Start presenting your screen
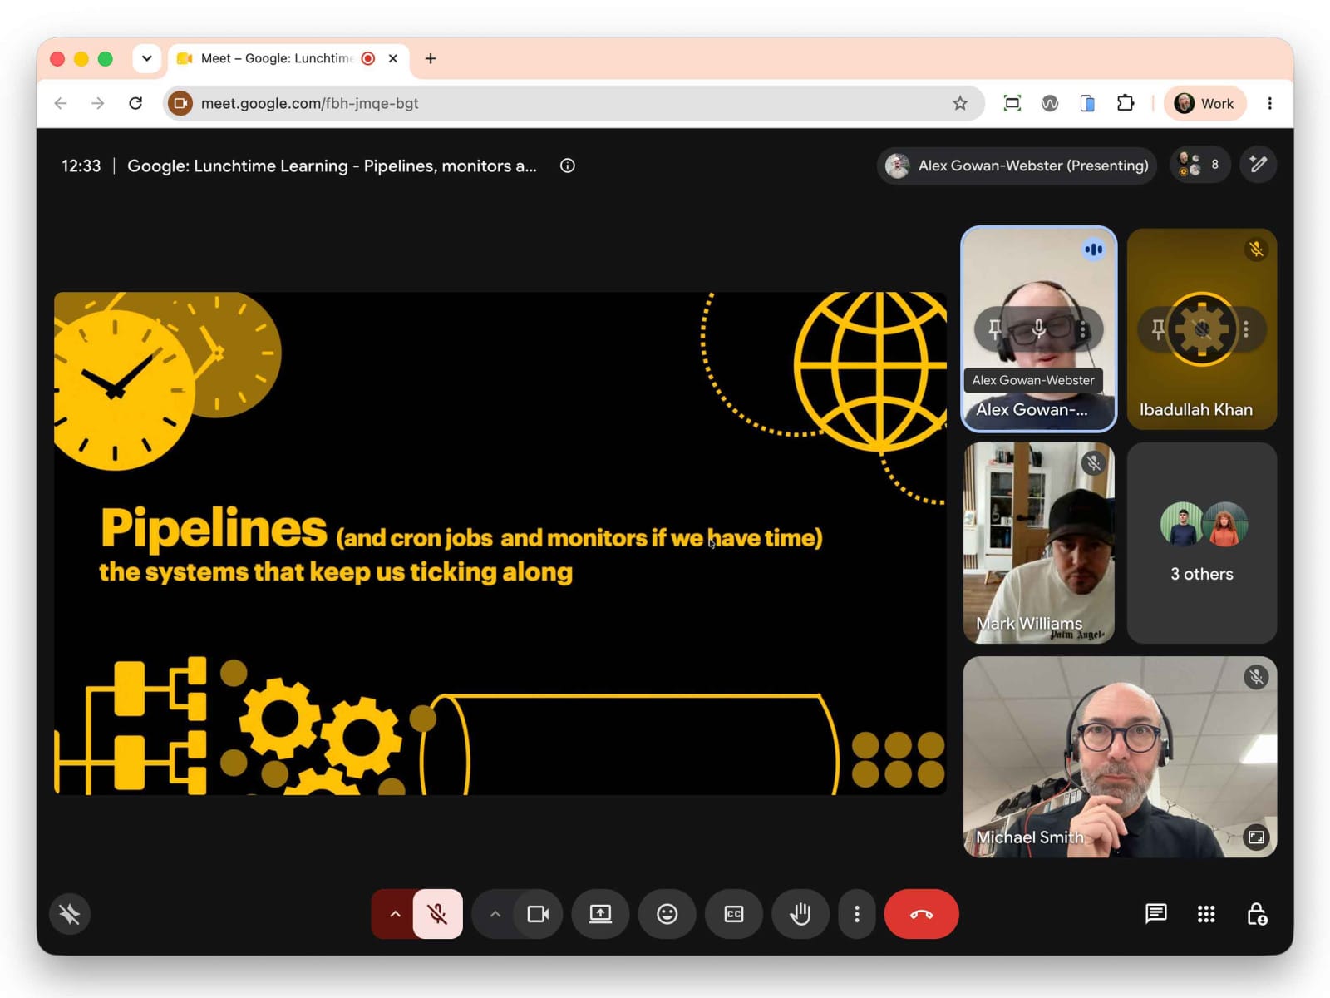The image size is (1330, 998). click(600, 914)
